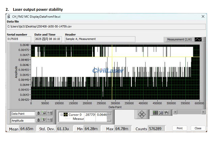The width and height of the screenshot is (216, 141).
Task: Click the Data Point axis name field
Action: point(23,114)
